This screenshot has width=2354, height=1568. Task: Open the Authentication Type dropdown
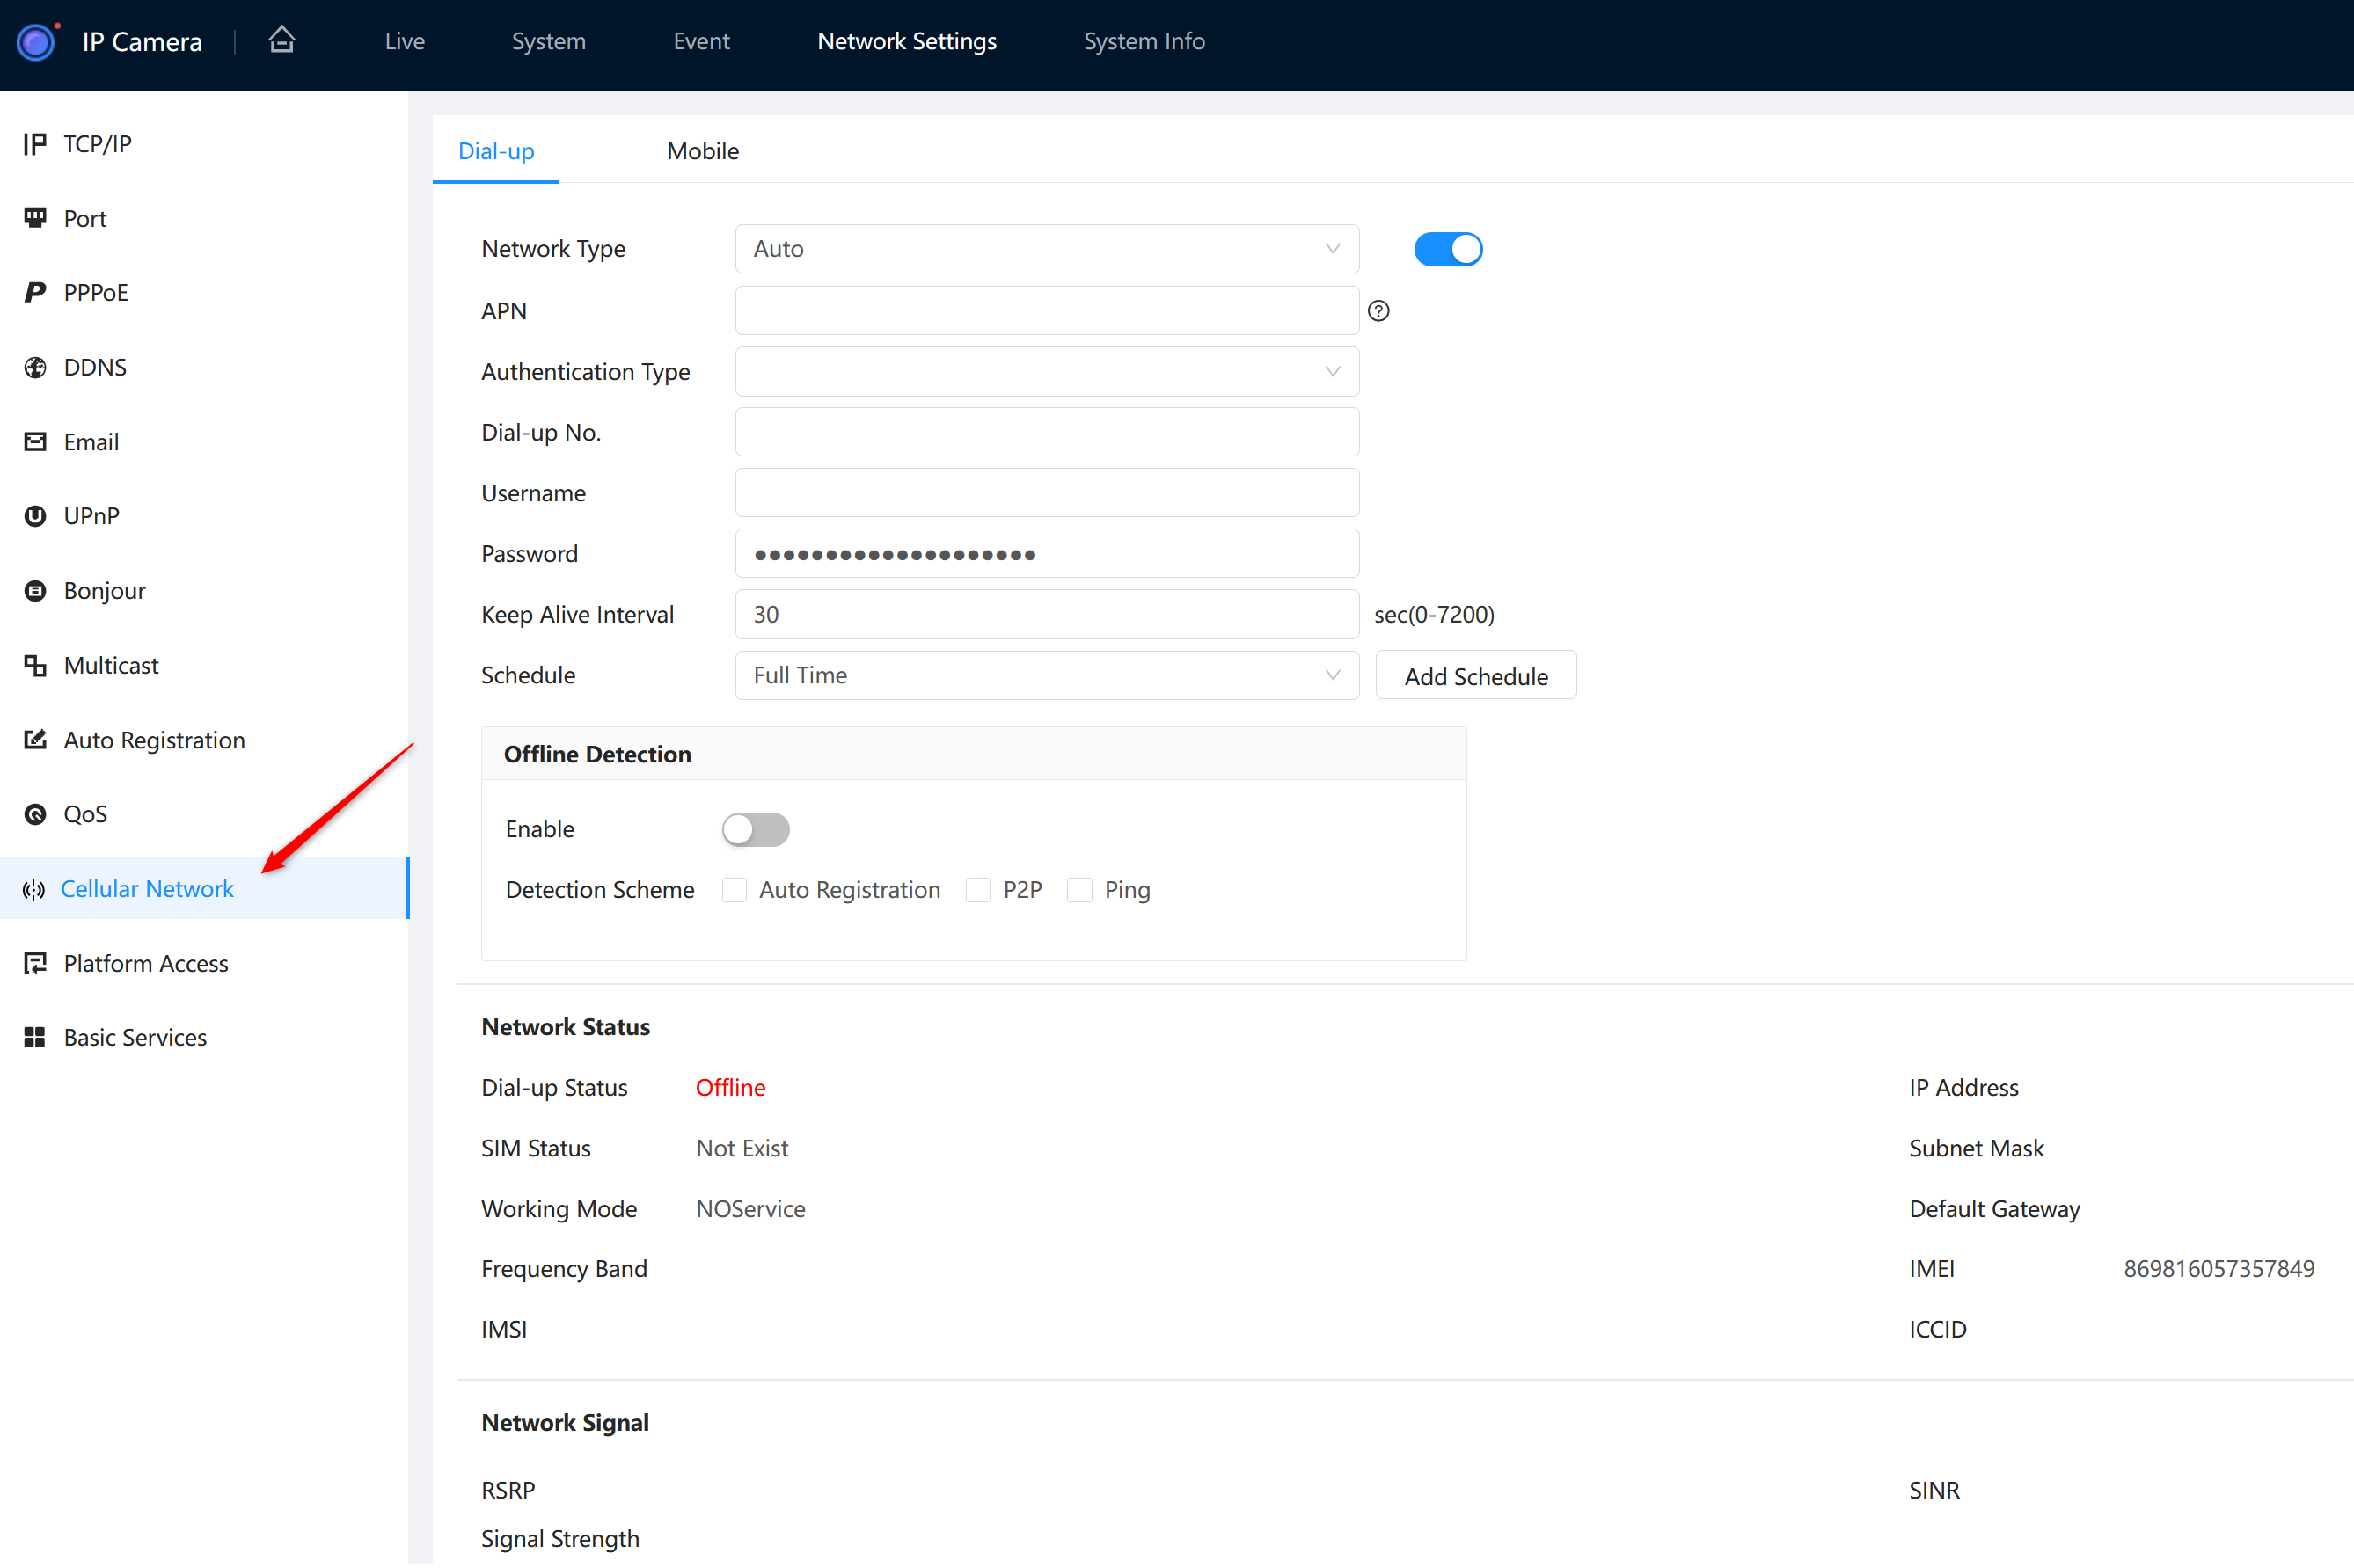(1047, 372)
